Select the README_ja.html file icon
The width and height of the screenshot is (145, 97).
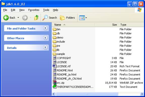55,74
